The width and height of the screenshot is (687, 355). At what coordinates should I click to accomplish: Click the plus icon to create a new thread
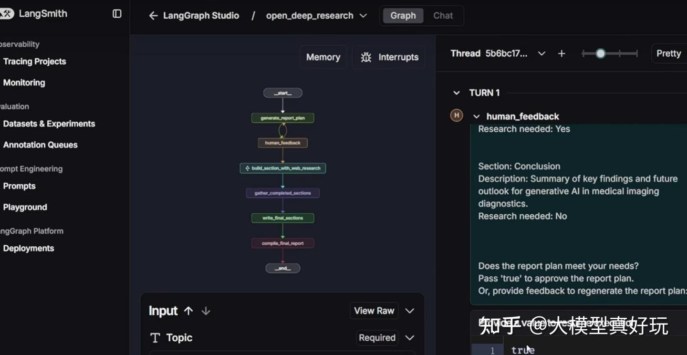[x=562, y=53]
